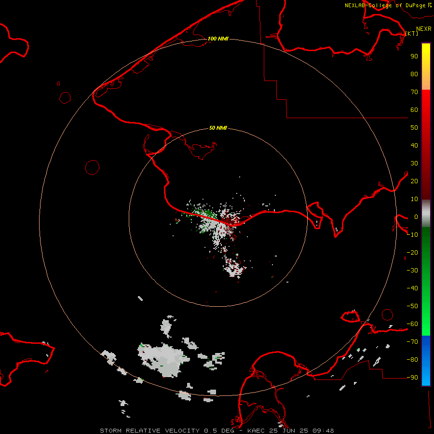Click the -50 scale value
The width and height of the screenshot is (434, 434).
(x=412, y=306)
